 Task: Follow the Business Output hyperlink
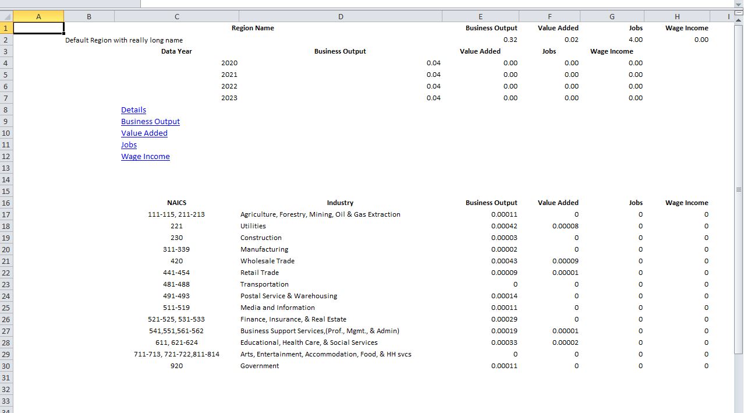[150, 121]
